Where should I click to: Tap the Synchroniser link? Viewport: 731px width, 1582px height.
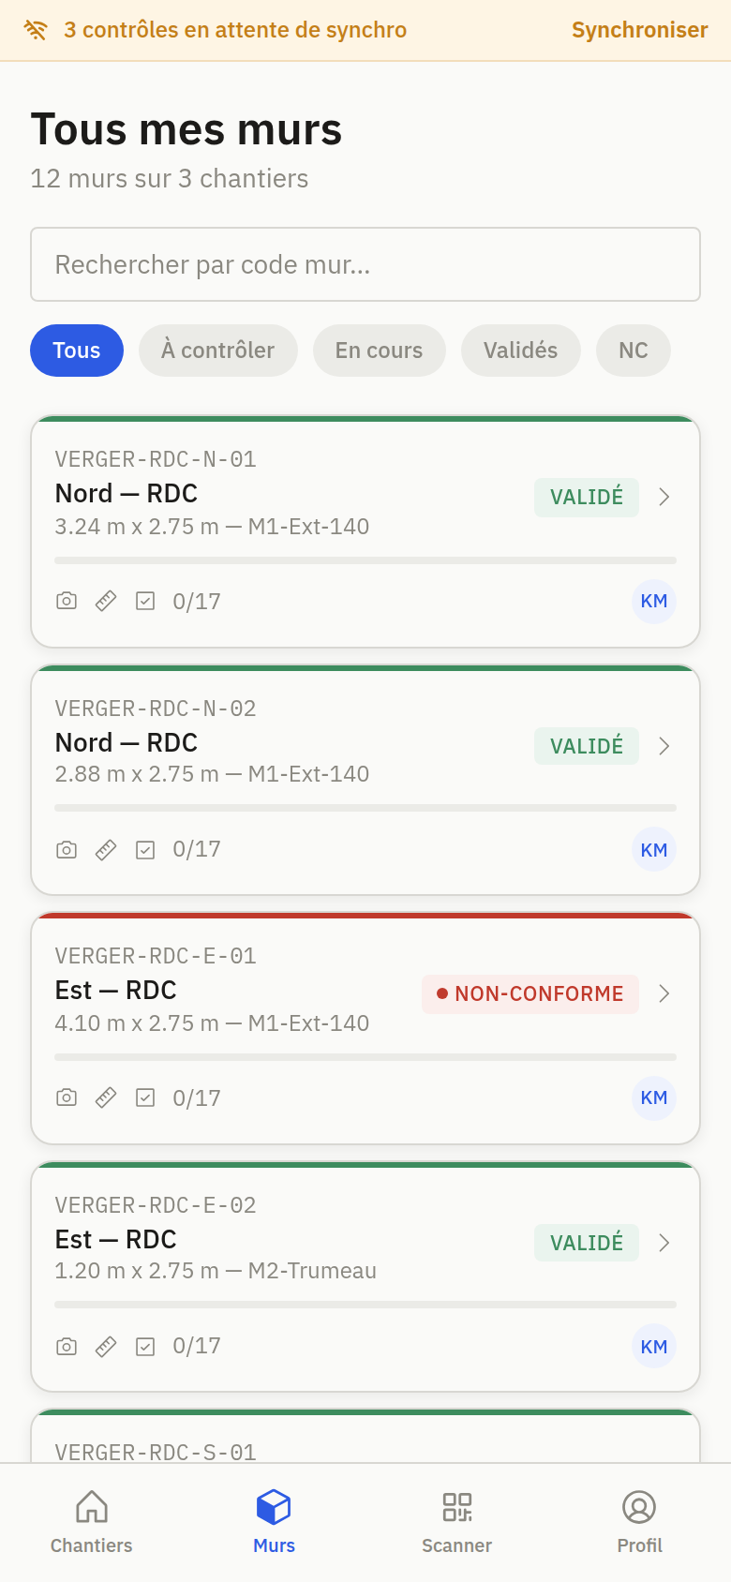pyautogui.click(x=640, y=30)
